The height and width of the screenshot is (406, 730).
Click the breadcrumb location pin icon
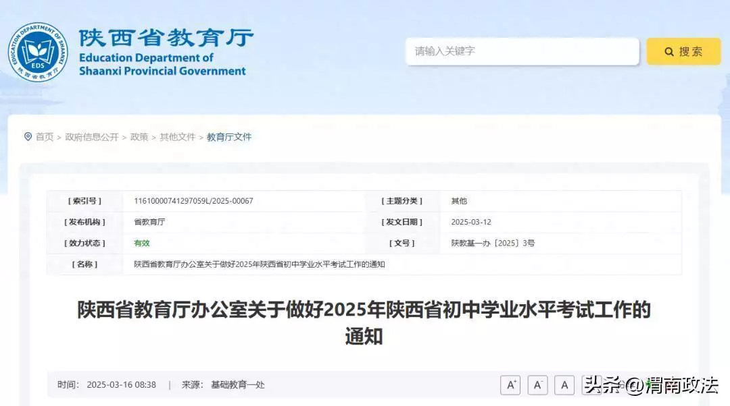point(28,137)
